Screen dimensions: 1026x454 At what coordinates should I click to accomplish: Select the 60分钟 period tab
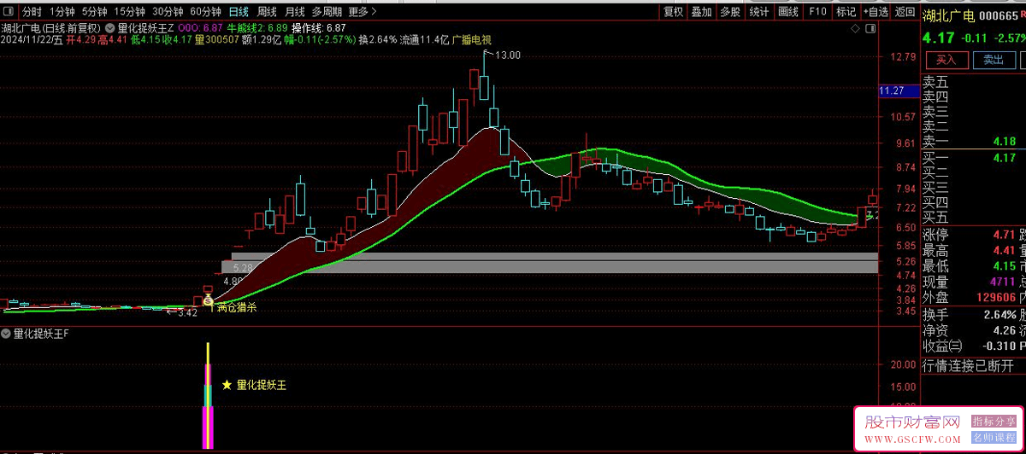tap(205, 12)
